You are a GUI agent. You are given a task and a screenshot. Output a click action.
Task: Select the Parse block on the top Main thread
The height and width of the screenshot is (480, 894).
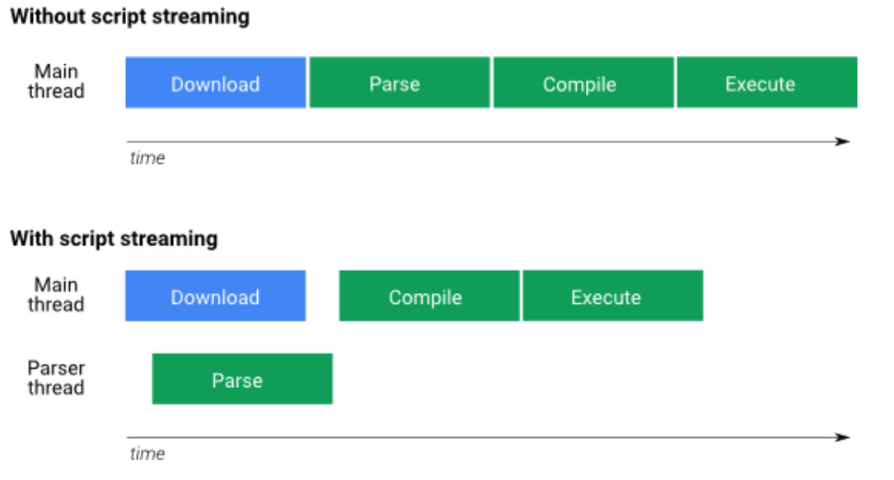pos(400,83)
